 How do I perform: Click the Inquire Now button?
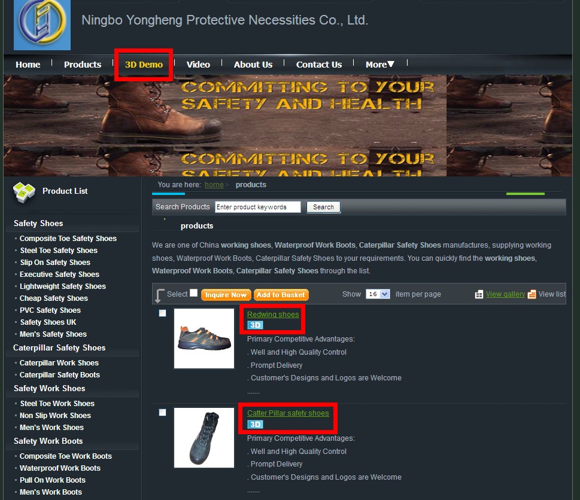(x=226, y=295)
